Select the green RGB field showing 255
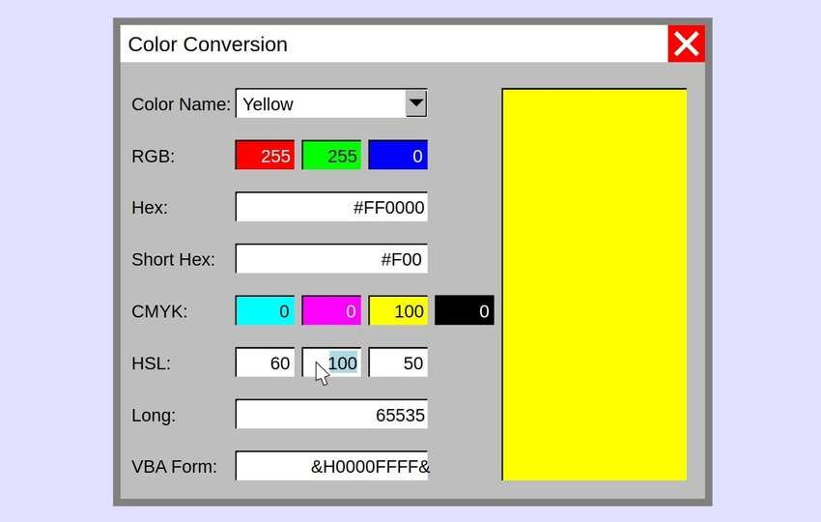Screen dimensions: 821x522 tap(331, 155)
